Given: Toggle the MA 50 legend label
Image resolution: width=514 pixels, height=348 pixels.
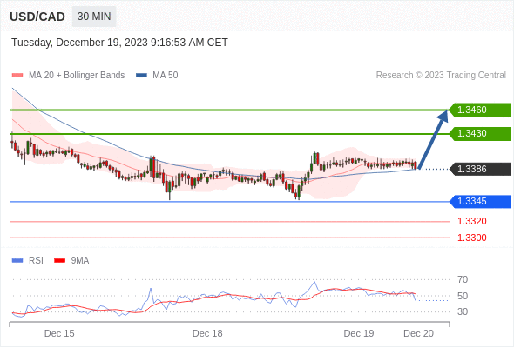Looking at the screenshot, I should pos(166,76).
